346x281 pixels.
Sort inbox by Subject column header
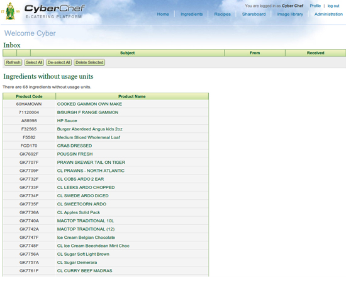pos(127,53)
